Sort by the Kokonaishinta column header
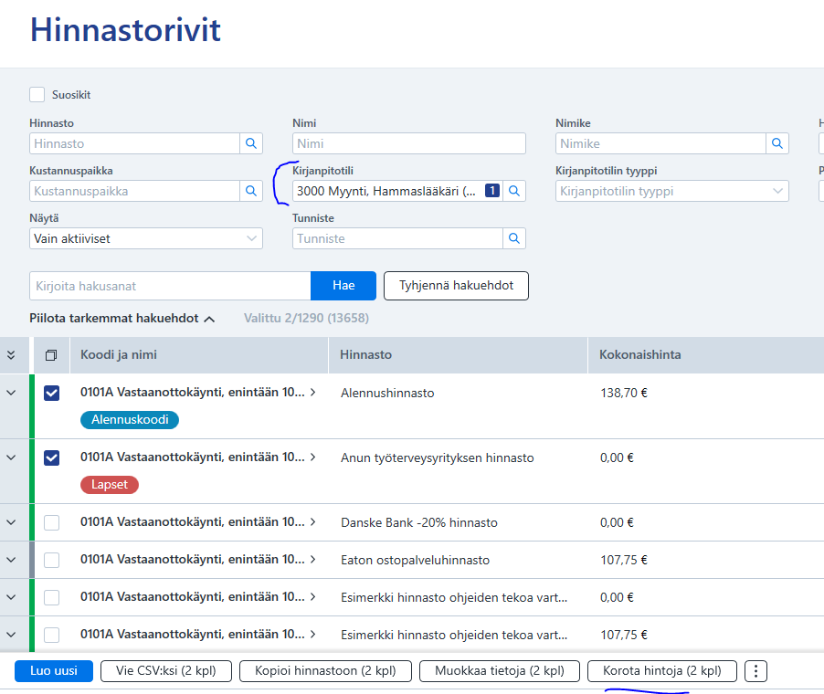824x694 pixels. point(640,355)
